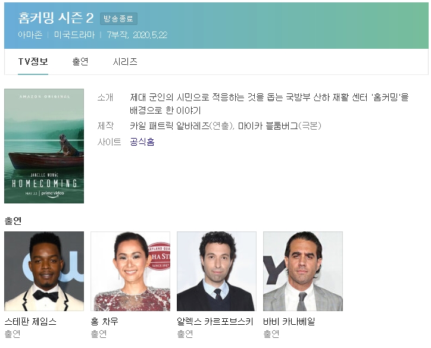The width and height of the screenshot is (431, 348).
Task: Click the 미국드라마 genre label
Action: point(74,35)
